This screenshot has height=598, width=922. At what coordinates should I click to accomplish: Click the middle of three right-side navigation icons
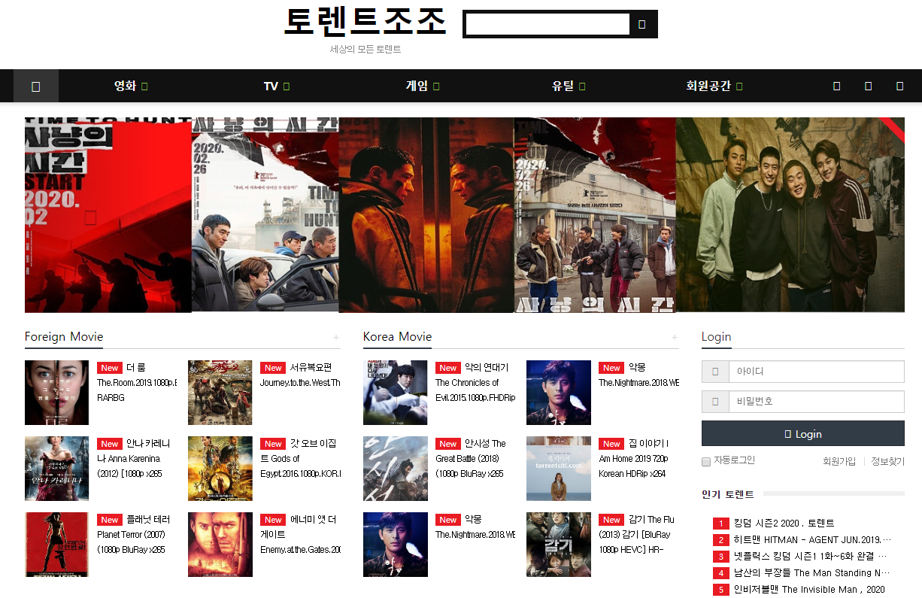868,87
